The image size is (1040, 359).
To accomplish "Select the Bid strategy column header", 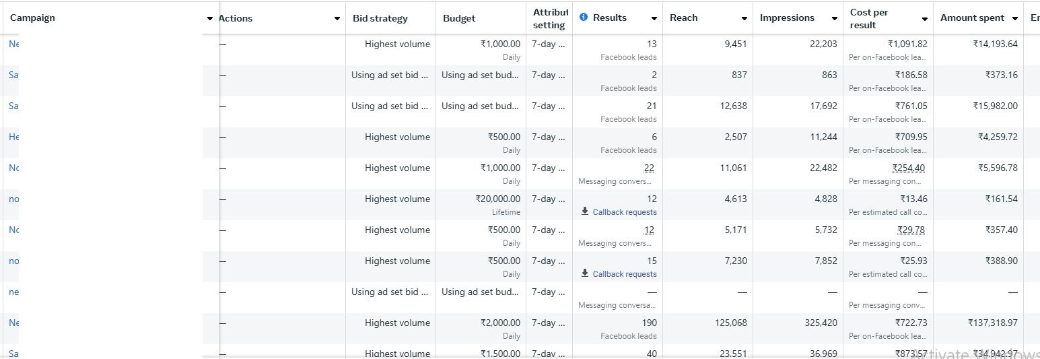I will click(380, 19).
